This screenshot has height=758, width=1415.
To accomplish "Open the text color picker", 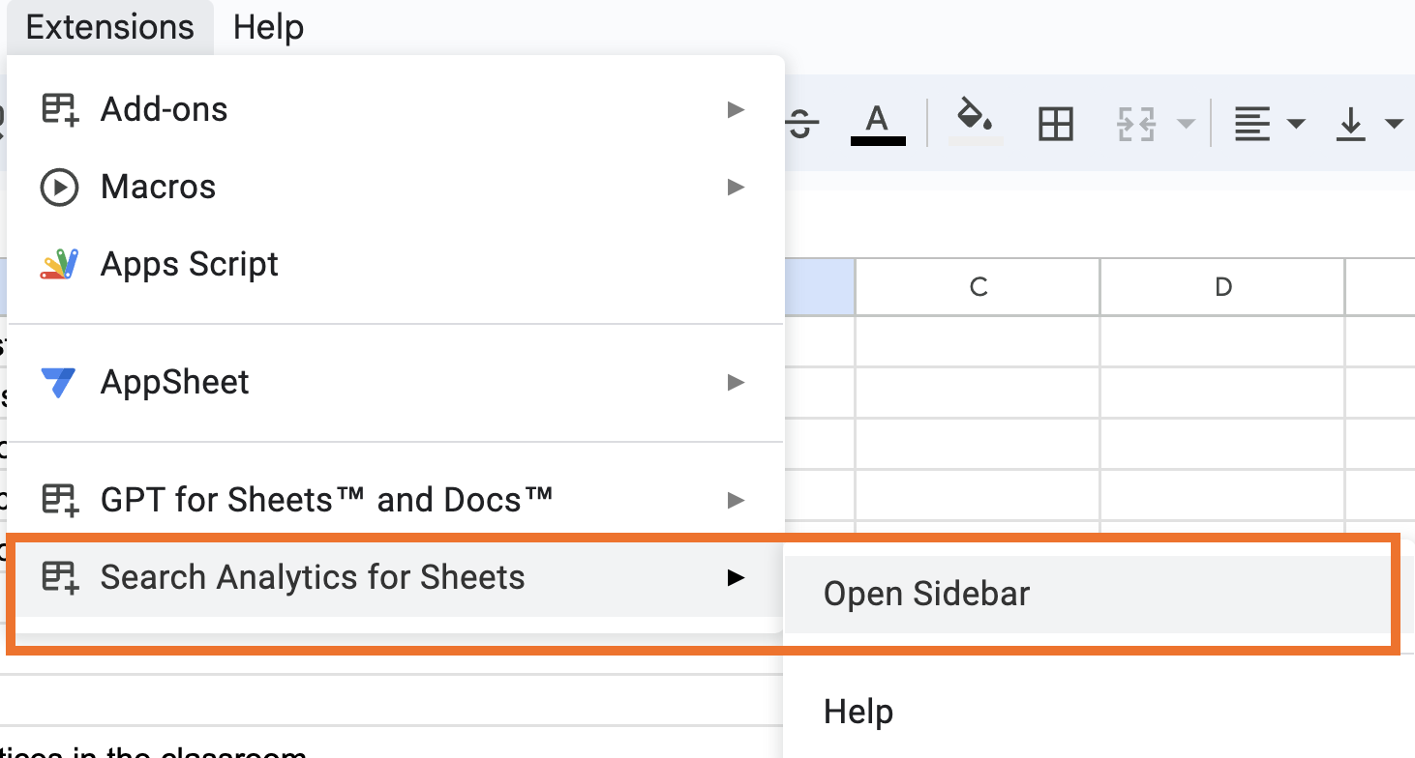I will pos(877,124).
